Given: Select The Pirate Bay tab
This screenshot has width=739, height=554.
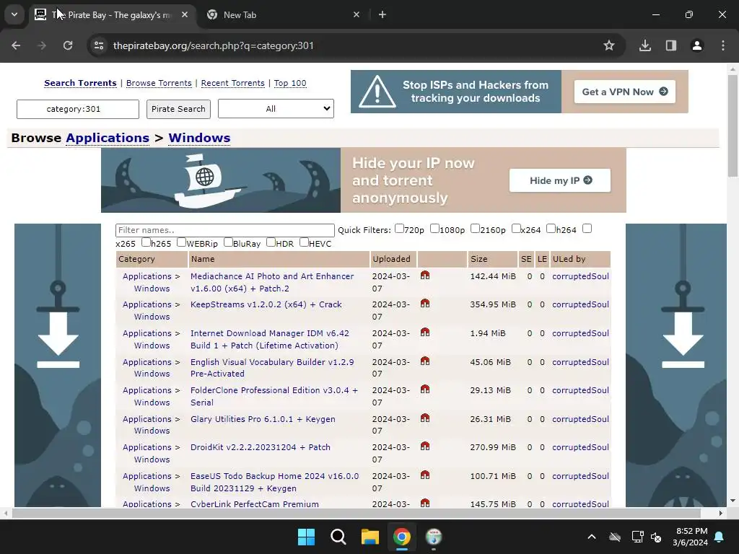Looking at the screenshot, I should click(111, 14).
